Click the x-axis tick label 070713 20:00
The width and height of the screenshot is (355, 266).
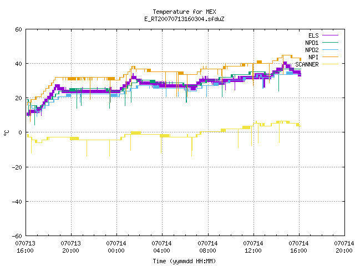(x=70, y=247)
